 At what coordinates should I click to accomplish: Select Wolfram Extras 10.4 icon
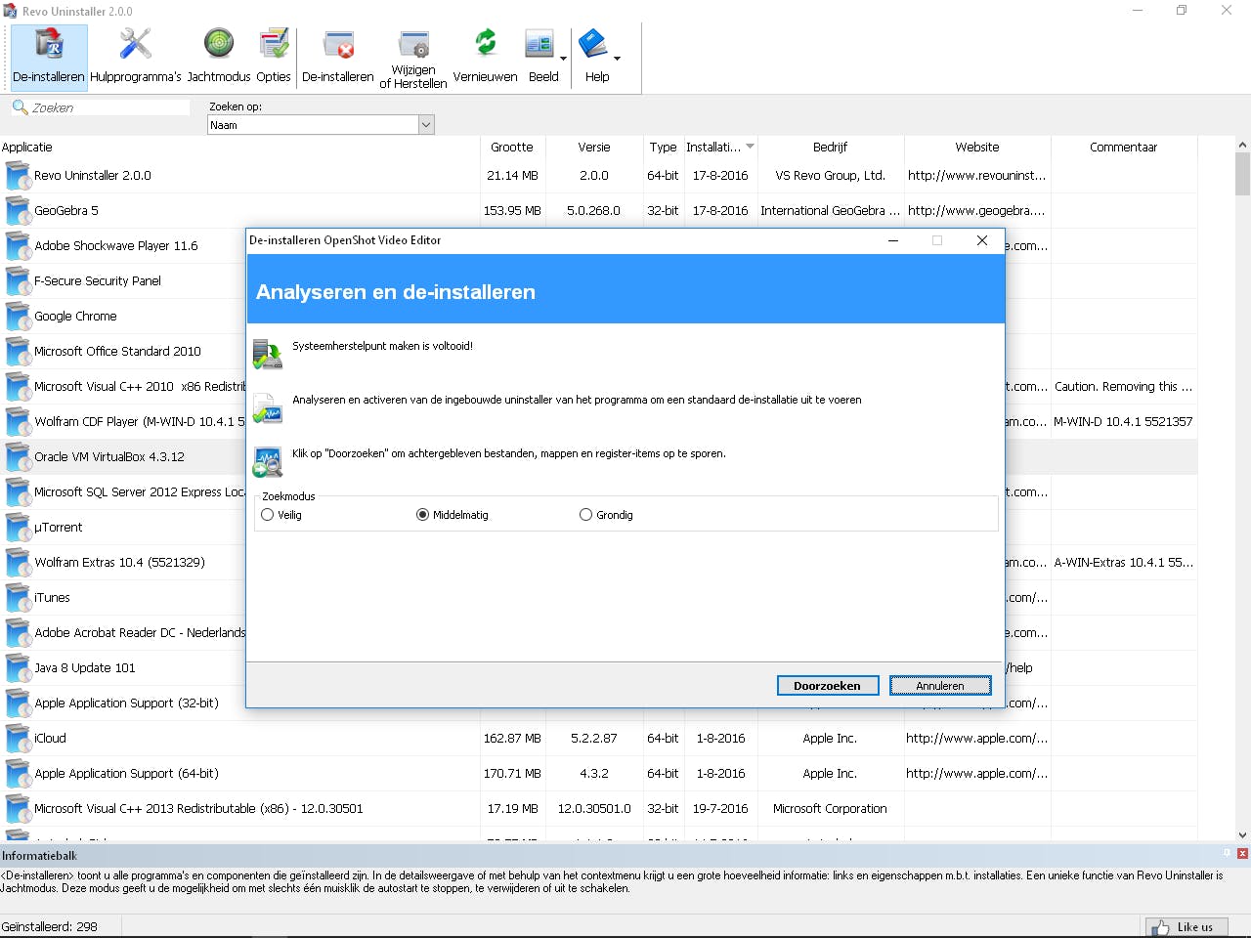click(x=18, y=563)
